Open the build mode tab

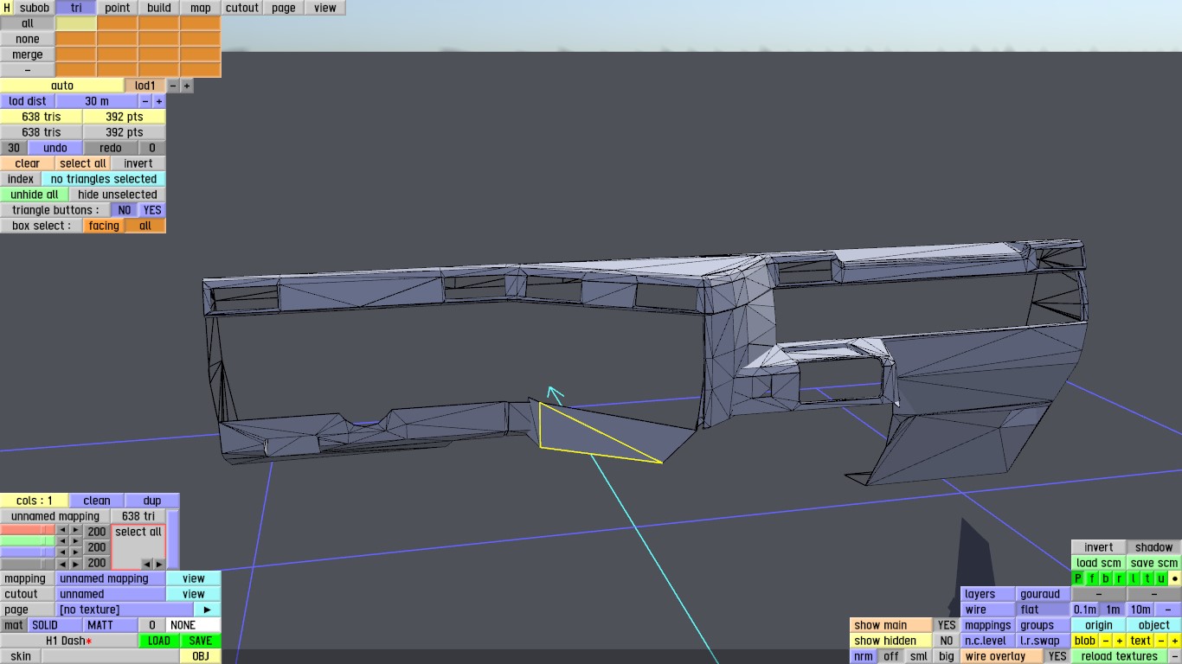(x=159, y=8)
